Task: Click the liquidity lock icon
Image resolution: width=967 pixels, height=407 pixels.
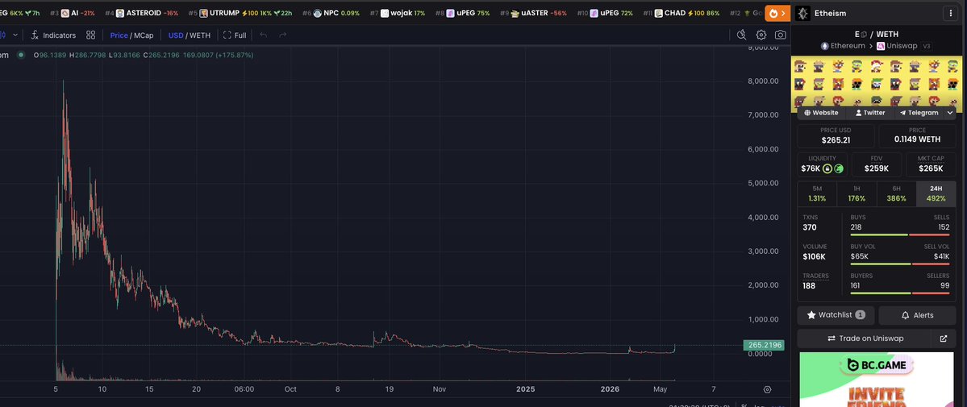Action: (x=827, y=169)
